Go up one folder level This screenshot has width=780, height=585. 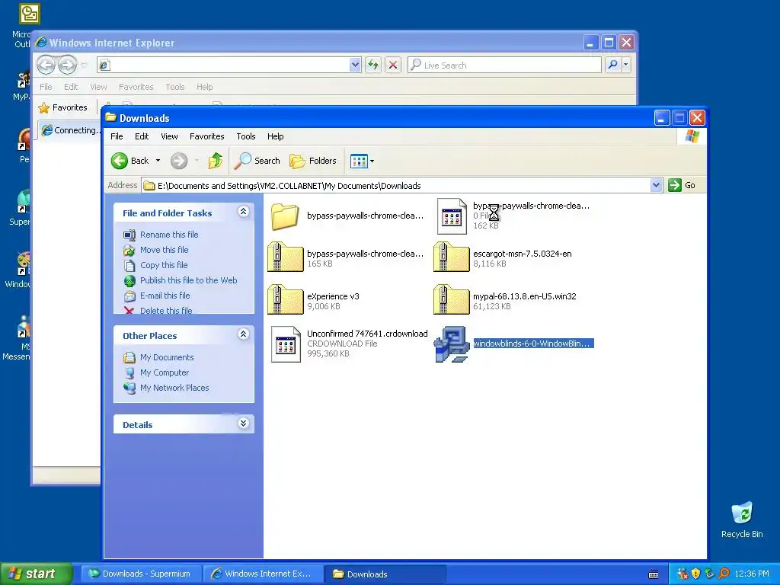pos(216,161)
